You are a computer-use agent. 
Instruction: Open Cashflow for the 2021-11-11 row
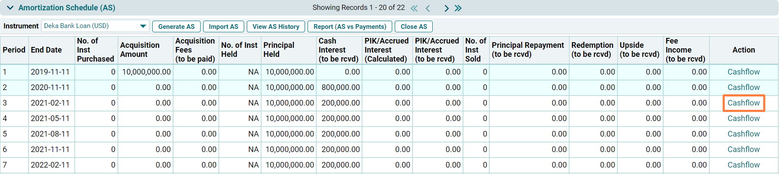point(743,149)
